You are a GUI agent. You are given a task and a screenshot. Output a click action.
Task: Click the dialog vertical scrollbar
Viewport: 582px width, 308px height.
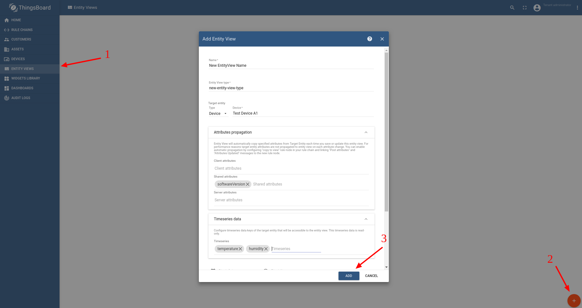(x=386, y=132)
